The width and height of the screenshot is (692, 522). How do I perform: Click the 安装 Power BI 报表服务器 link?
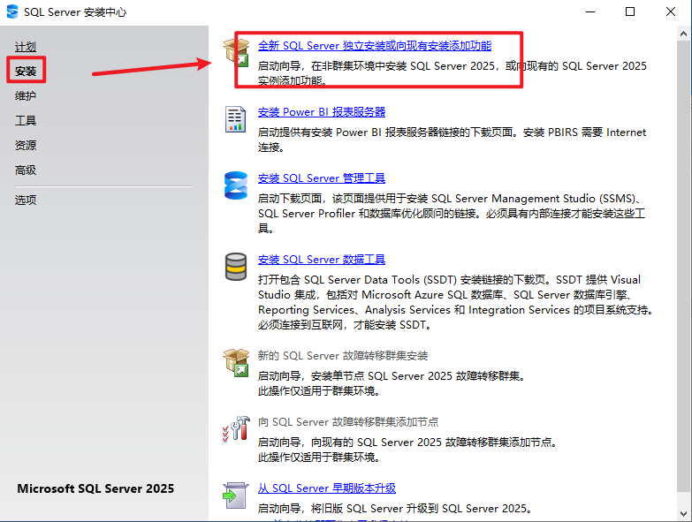(x=321, y=112)
